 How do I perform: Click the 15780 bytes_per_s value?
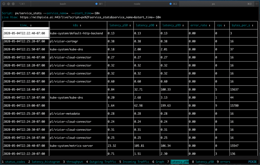pyautogui.click(x=234, y=105)
